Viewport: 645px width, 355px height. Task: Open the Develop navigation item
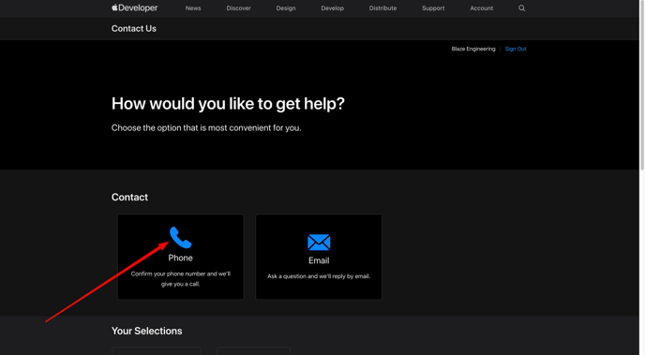tap(333, 8)
